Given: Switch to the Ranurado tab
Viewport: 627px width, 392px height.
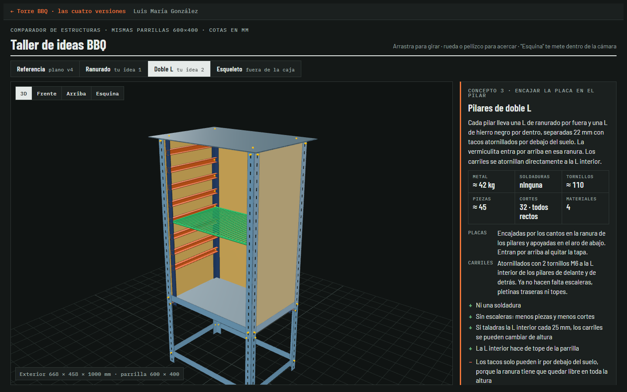Looking at the screenshot, I should [x=114, y=69].
